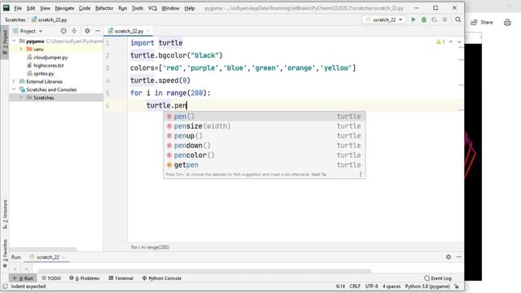Image resolution: width=521 pixels, height=293 pixels.
Task: Open completion popup options three-dot icon
Action: [x=361, y=174]
